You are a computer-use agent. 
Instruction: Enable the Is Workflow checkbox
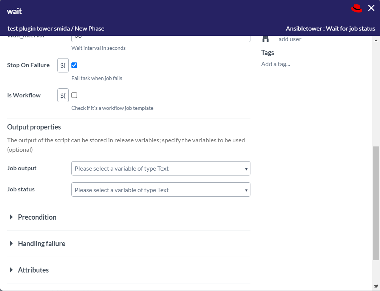point(74,95)
